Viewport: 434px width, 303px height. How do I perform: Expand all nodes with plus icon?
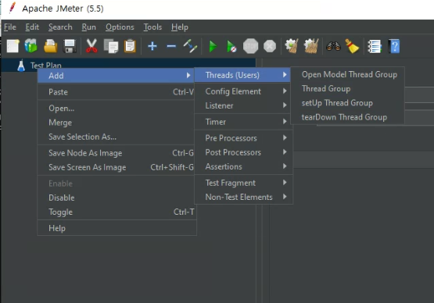coord(152,46)
